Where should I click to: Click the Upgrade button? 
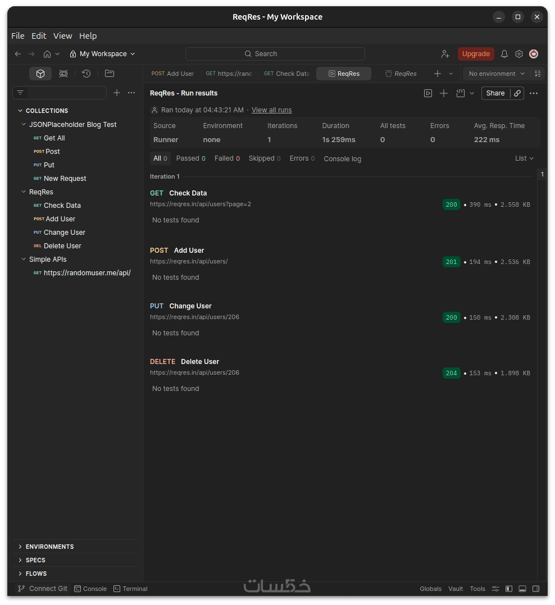point(476,54)
